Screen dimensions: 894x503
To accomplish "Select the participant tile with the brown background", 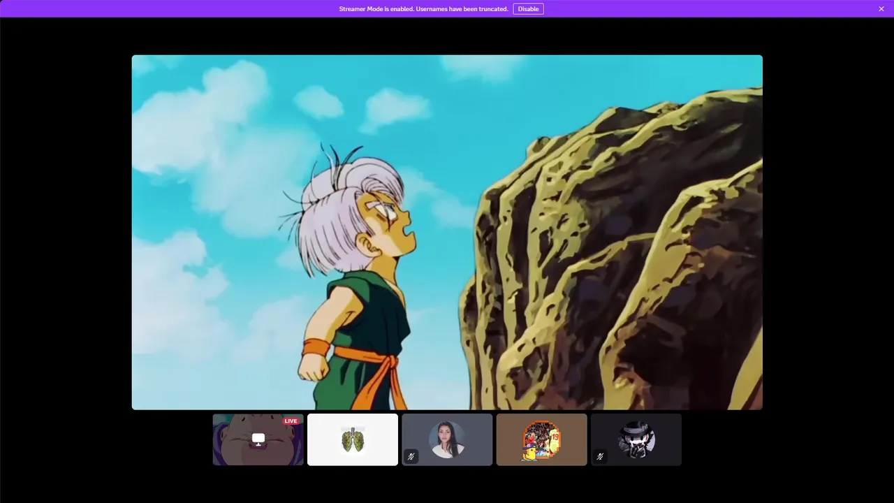I will tap(541, 439).
